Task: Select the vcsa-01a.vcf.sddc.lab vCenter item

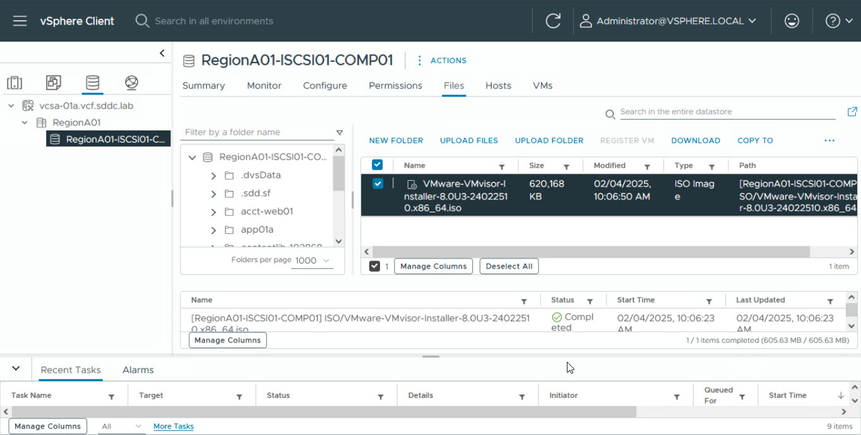Action: 86,106
